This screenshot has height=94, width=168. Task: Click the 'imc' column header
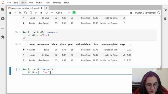point(96,44)
